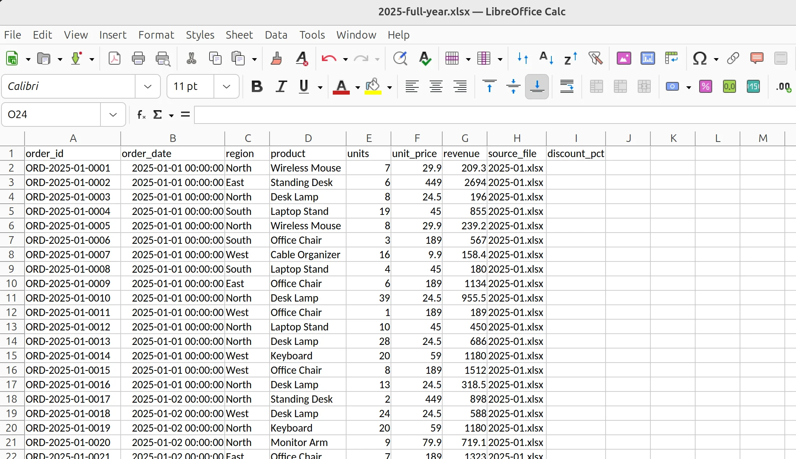
Task: Open the Data menu
Action: click(x=276, y=35)
